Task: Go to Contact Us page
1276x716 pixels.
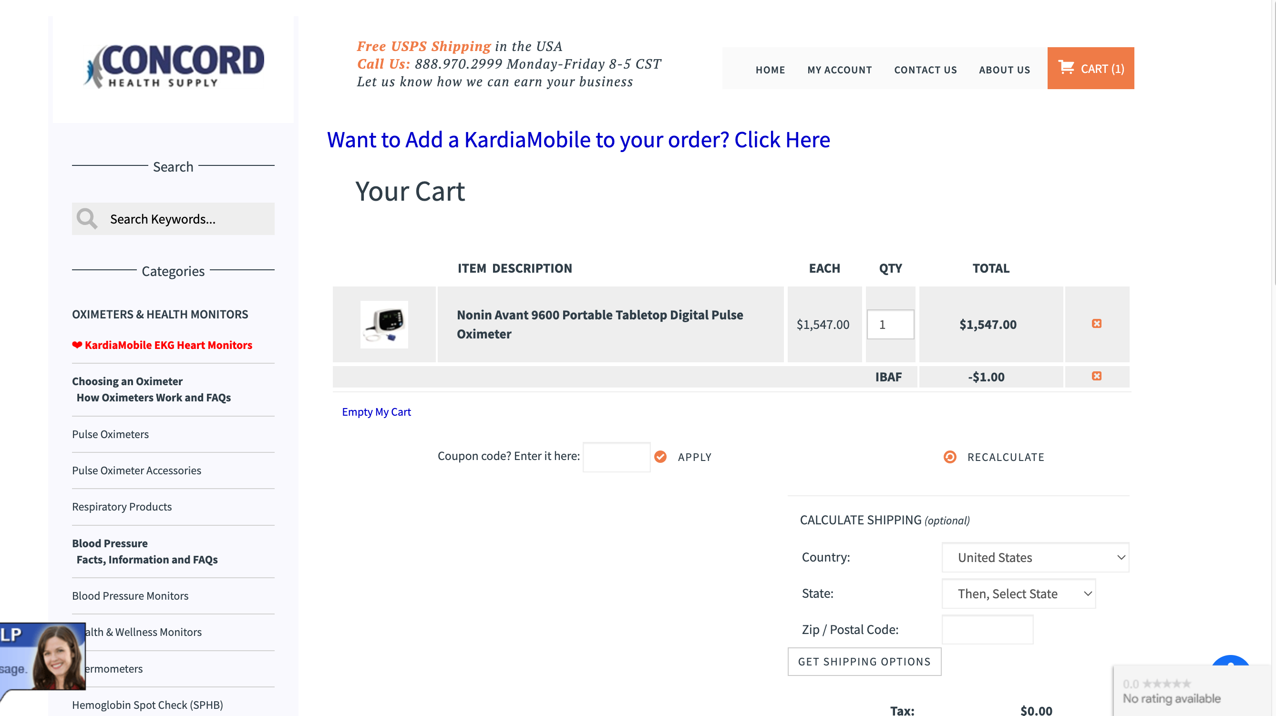Action: pyautogui.click(x=925, y=70)
